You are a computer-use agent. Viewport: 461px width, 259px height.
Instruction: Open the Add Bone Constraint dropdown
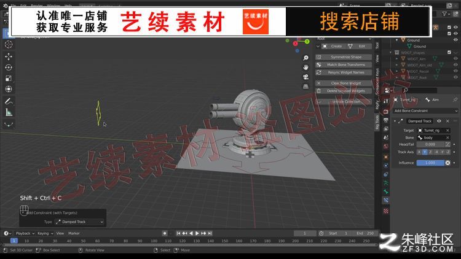425,110
